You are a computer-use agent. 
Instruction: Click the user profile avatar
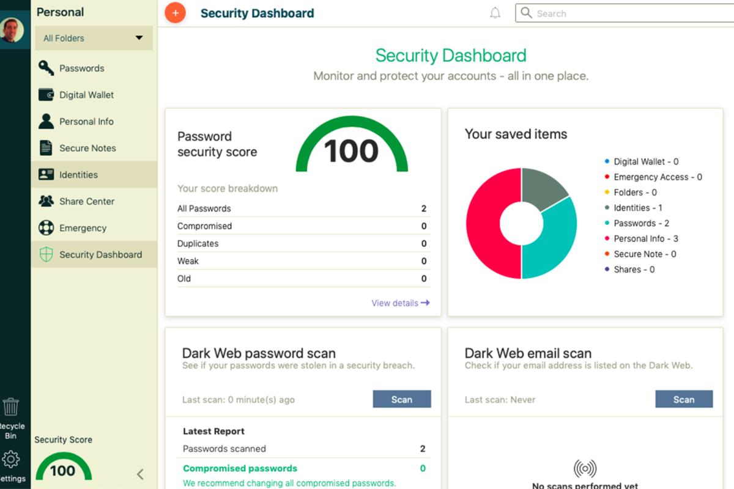(x=12, y=29)
